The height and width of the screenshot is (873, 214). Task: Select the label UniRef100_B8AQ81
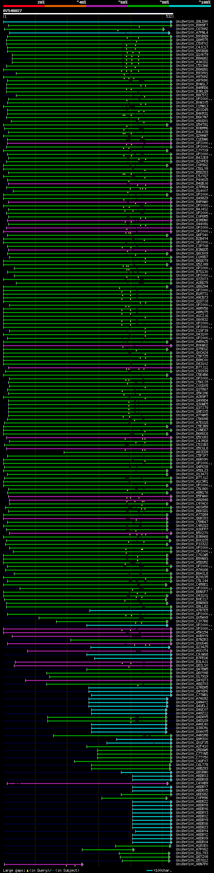pos(192,70)
